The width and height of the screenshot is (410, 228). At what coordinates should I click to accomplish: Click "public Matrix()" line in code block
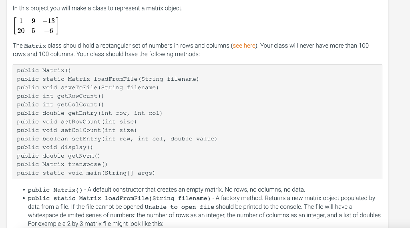pos(44,70)
